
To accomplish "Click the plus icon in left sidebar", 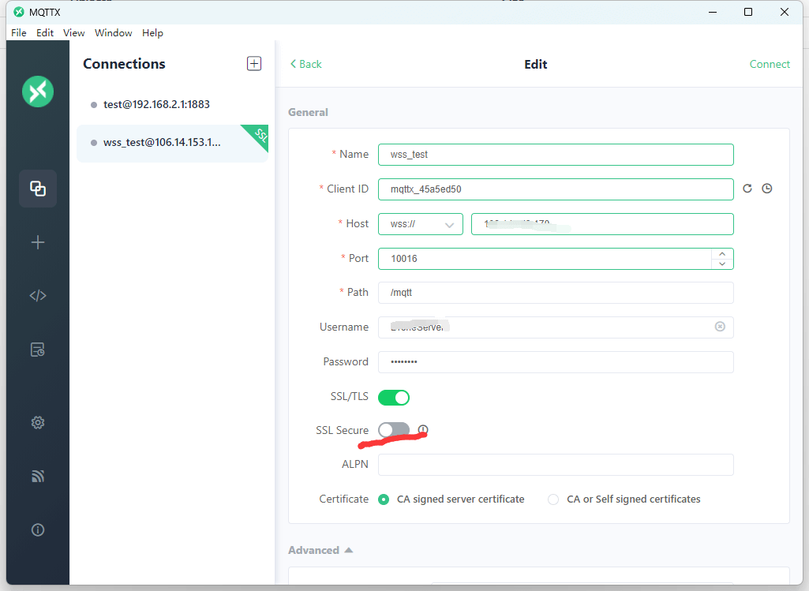I will coord(38,242).
